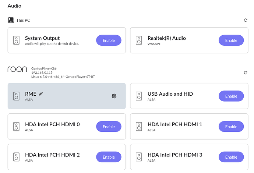254x173 pixels.
Task: Click the HDA Intel PCH HDMI 2 title
Action: point(52,155)
